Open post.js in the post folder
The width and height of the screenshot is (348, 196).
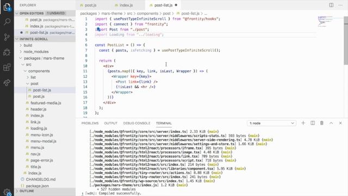pos(45,96)
